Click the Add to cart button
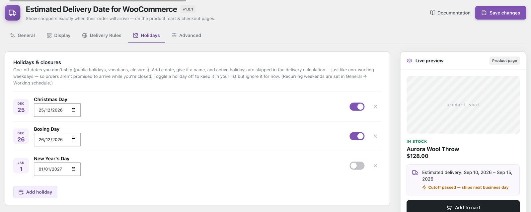This screenshot has height=212, width=531. click(x=463, y=207)
